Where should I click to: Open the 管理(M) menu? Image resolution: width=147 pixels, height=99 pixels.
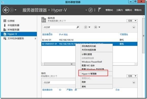[x=109, y=10]
